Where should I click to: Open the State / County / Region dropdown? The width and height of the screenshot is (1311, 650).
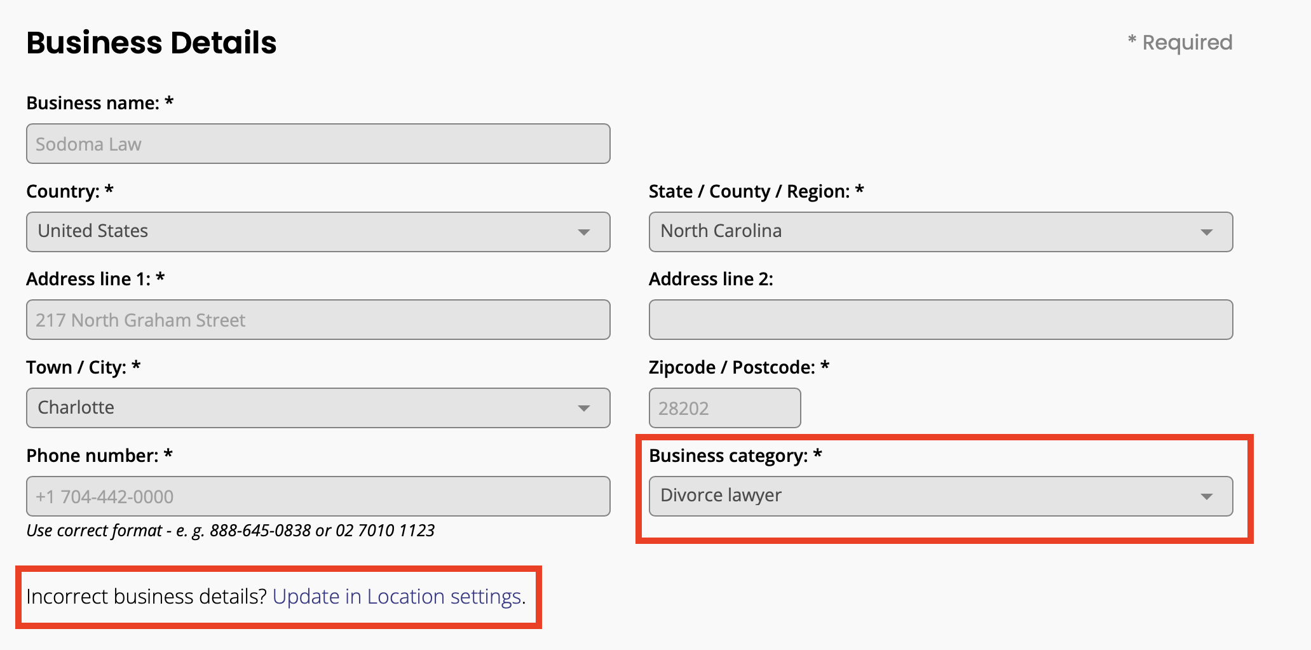(x=941, y=232)
